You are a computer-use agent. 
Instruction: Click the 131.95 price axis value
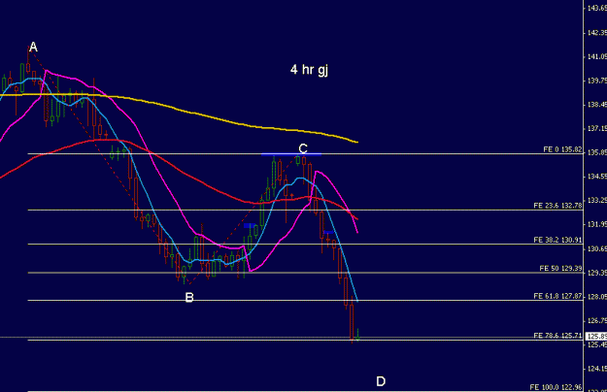pos(597,224)
